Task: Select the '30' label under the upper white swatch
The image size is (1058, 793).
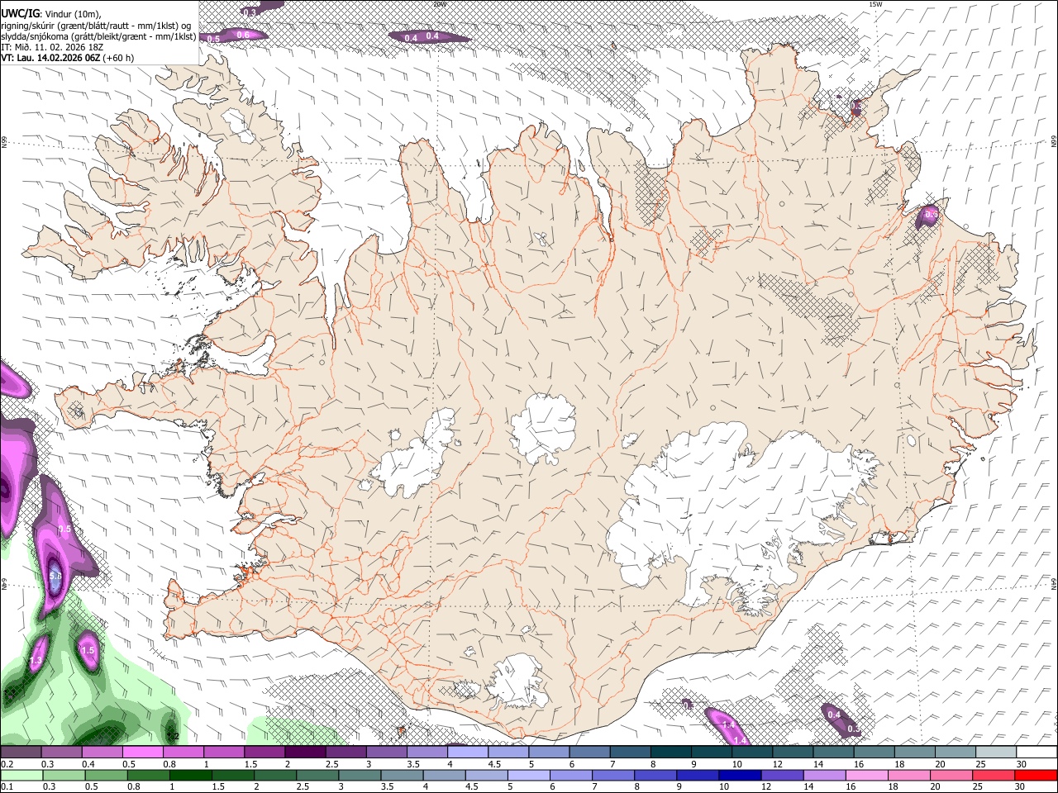Action: 1021,764
